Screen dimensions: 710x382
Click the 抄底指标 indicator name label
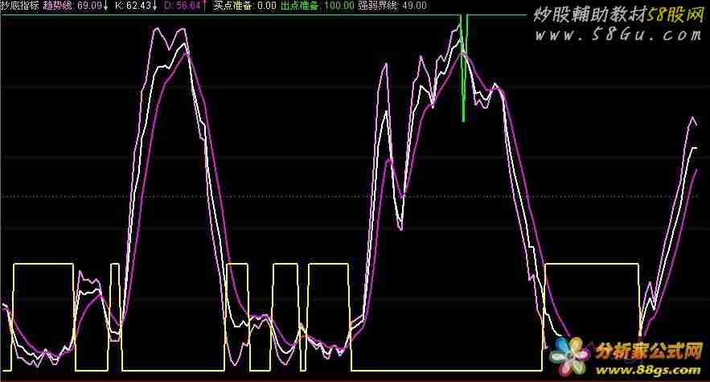[x=19, y=6]
